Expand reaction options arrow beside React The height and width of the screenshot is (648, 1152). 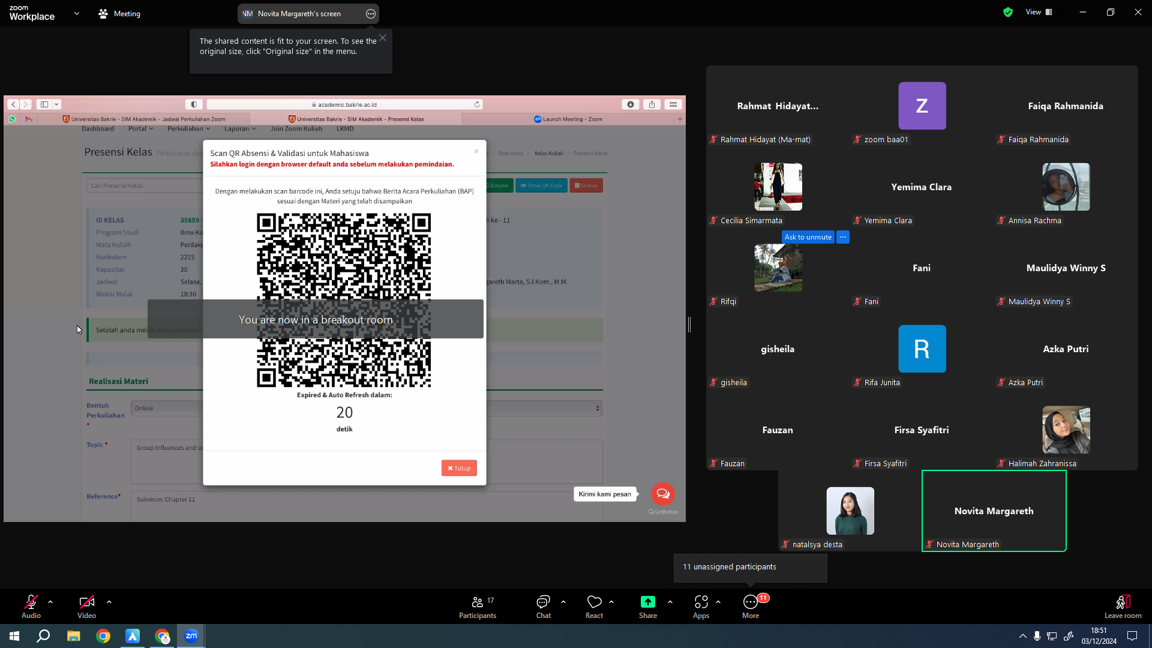tap(611, 601)
